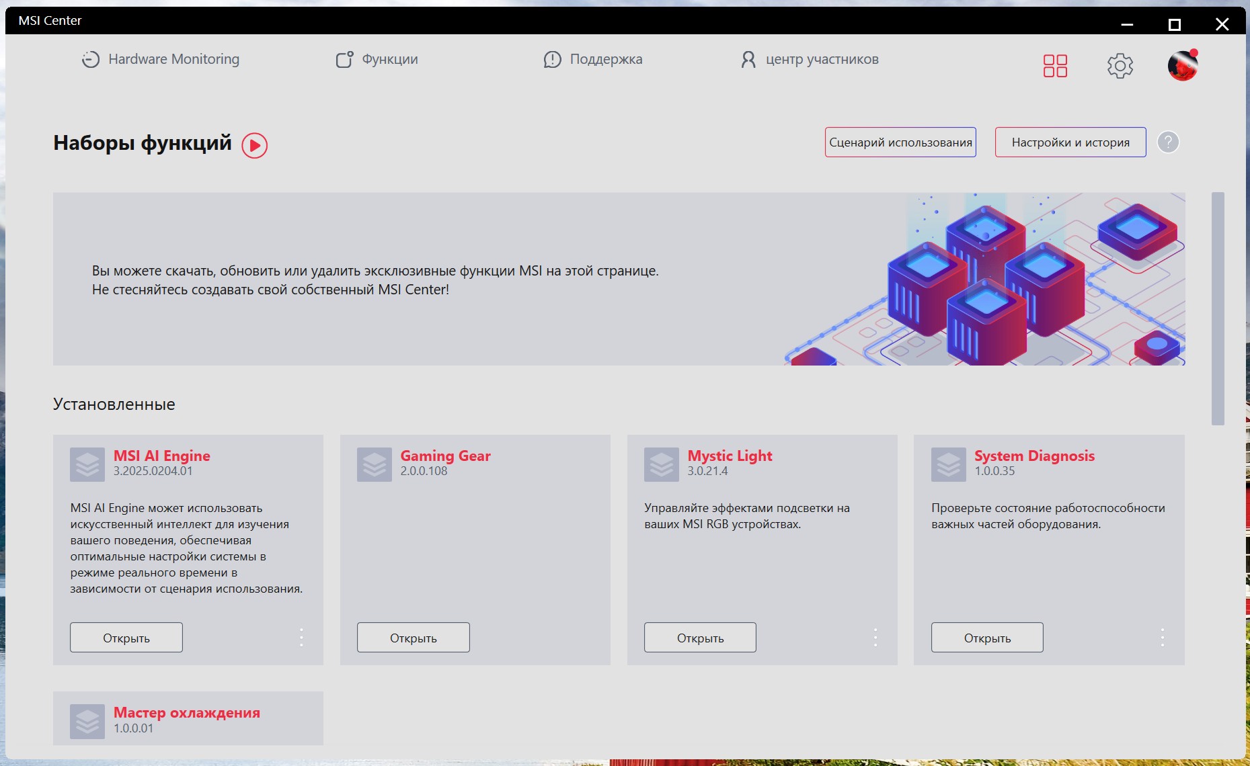1250x766 pixels.
Task: Click the Мастер охлаждения layers icon
Action: (x=87, y=722)
